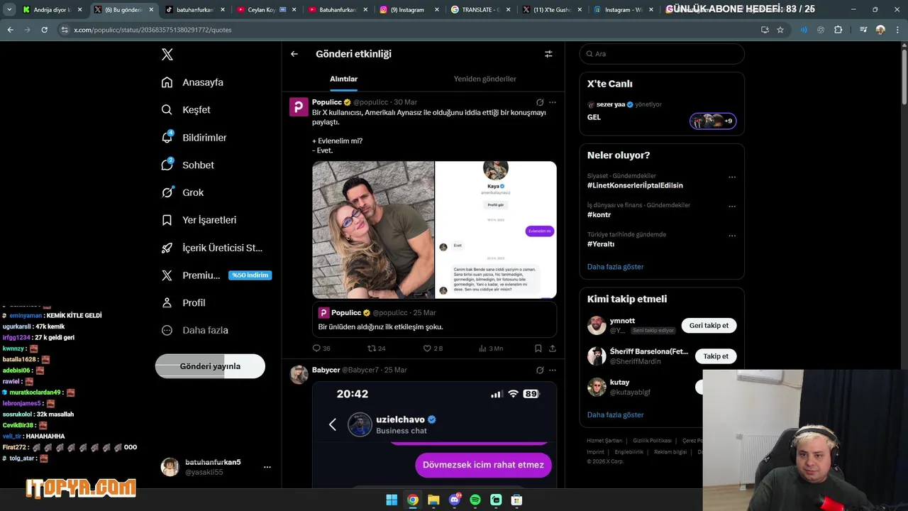Image resolution: width=908 pixels, height=511 pixels.
Task: Switch to the Alıntılar tab
Action: 343,79
